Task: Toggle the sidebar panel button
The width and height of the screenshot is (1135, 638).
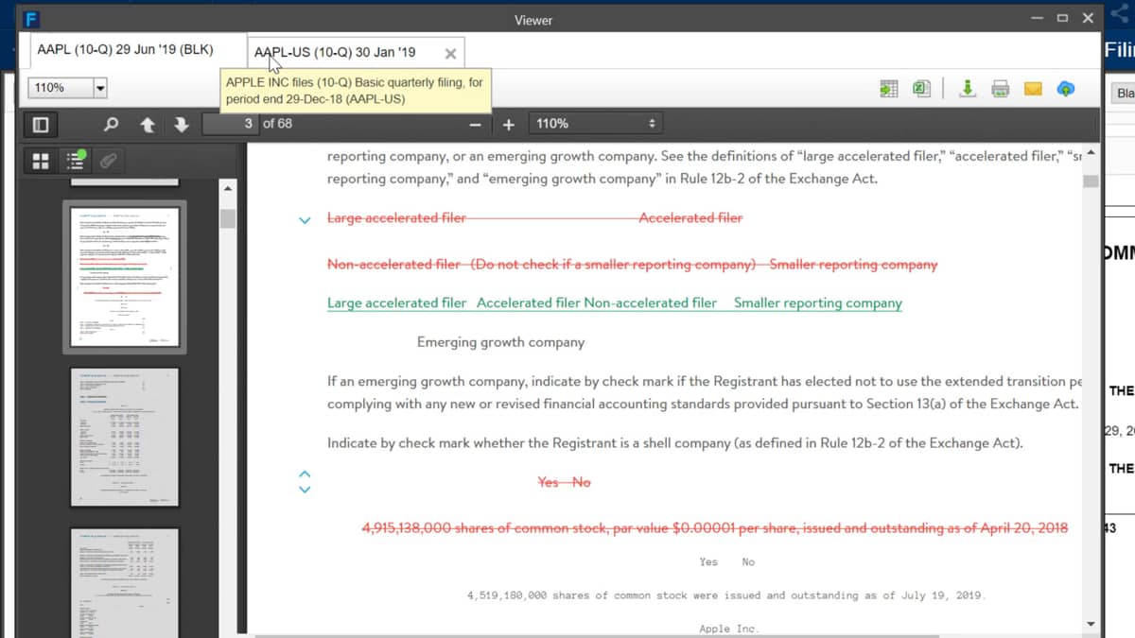Action: [40, 124]
